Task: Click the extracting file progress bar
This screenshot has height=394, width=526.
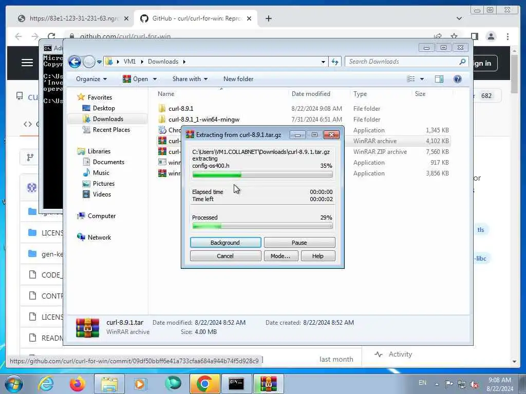Action: [x=262, y=174]
